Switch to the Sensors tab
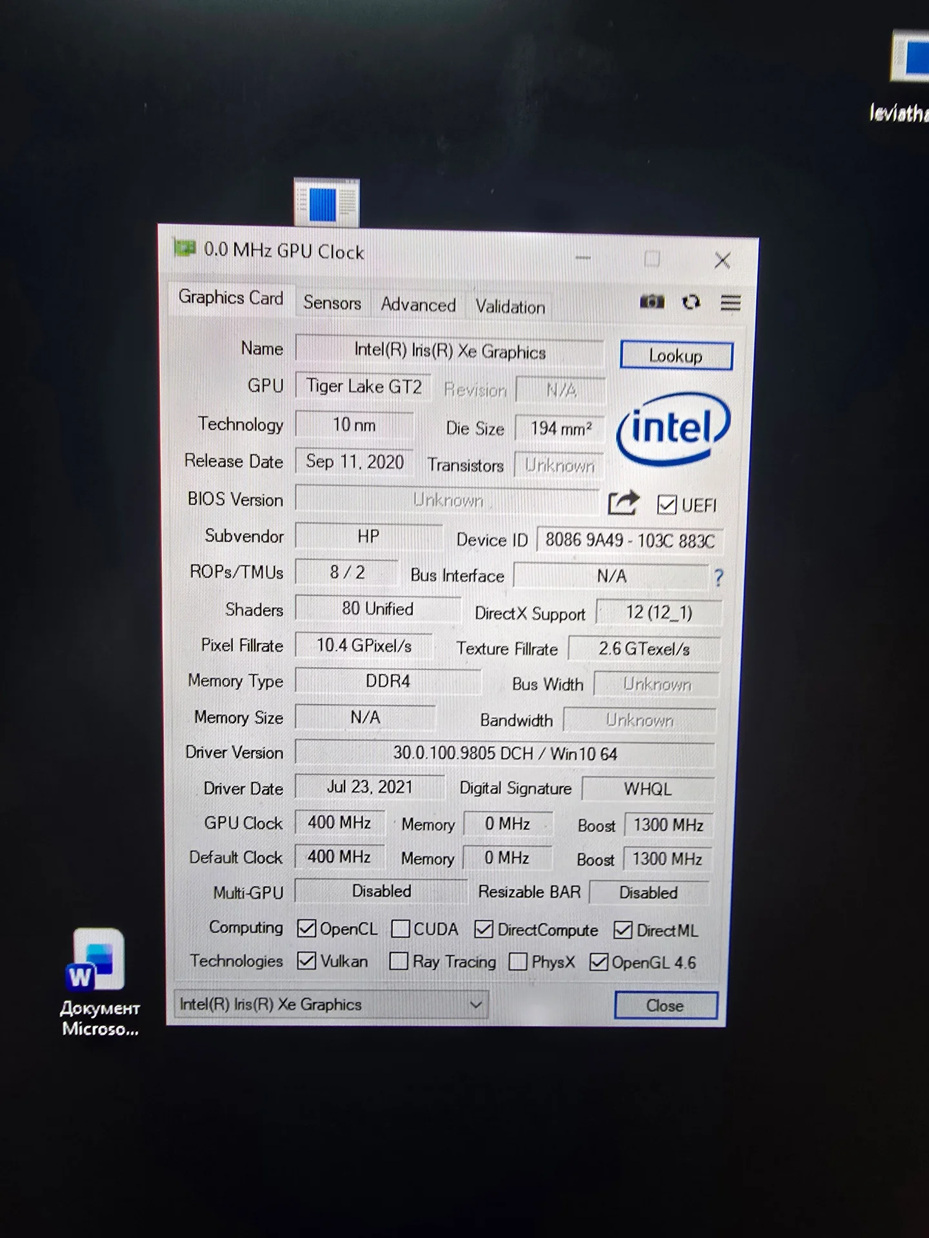929x1238 pixels. pyautogui.click(x=332, y=302)
